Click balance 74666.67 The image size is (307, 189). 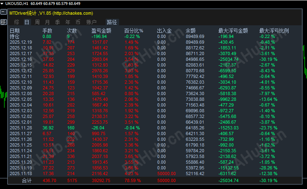195,88
